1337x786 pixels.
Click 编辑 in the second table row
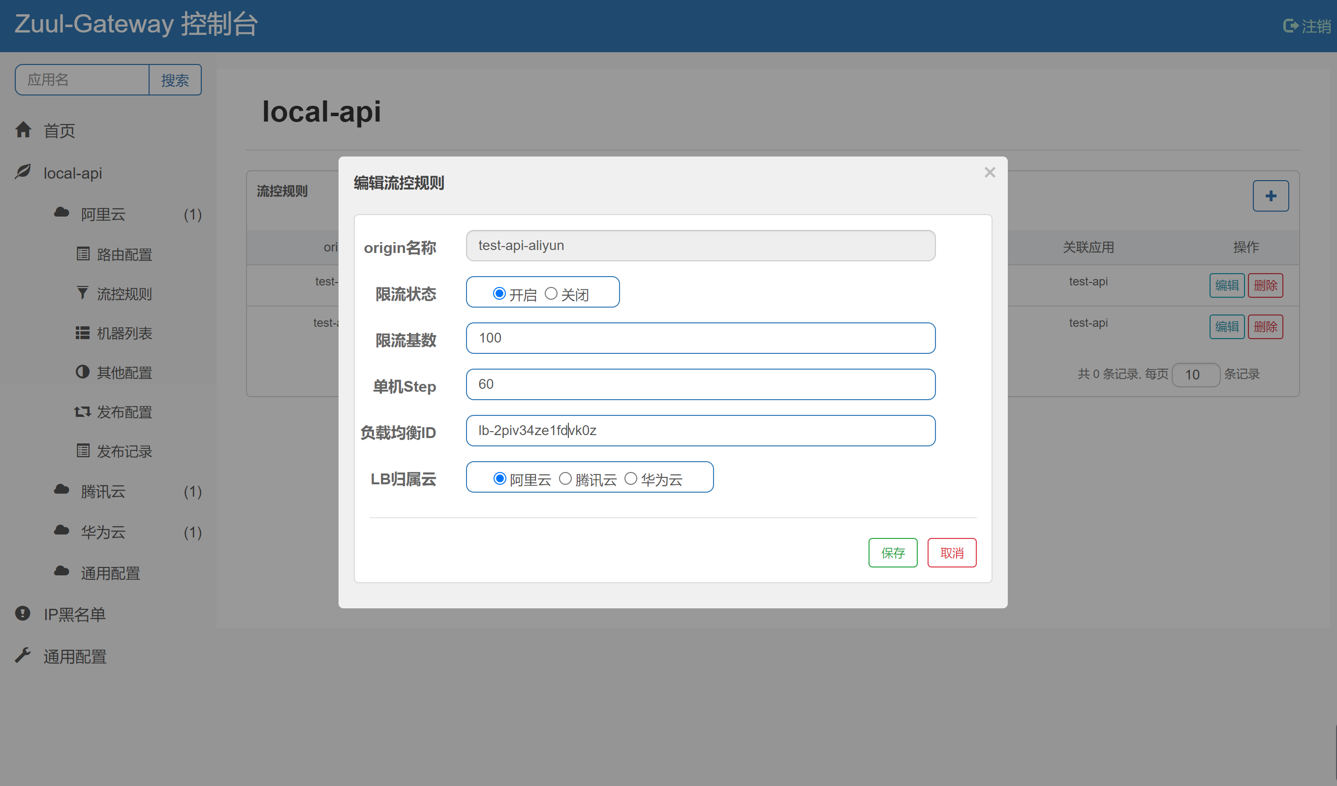click(x=1227, y=326)
